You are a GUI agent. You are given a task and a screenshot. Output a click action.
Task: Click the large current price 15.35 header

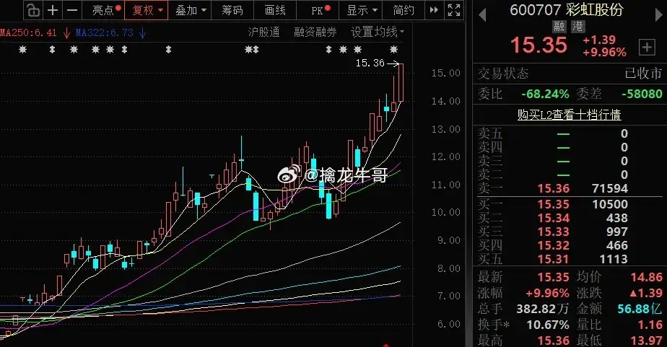pos(539,45)
